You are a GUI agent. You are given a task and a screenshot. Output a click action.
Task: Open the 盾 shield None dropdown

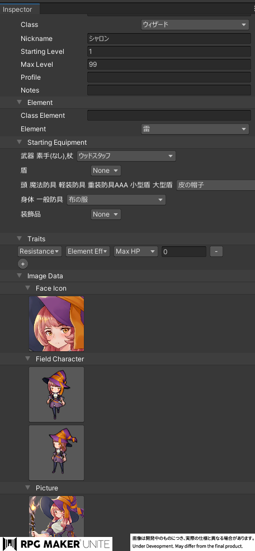106,171
